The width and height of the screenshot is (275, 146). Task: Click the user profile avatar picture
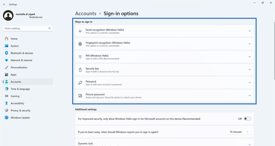tap(8, 16)
